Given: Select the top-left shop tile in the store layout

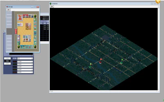Looking at the screenshot, I should coord(19,17).
